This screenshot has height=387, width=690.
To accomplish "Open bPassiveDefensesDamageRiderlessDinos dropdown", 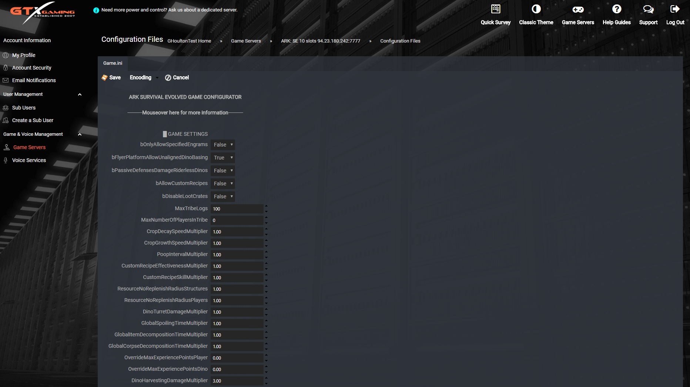I will pyautogui.click(x=223, y=171).
